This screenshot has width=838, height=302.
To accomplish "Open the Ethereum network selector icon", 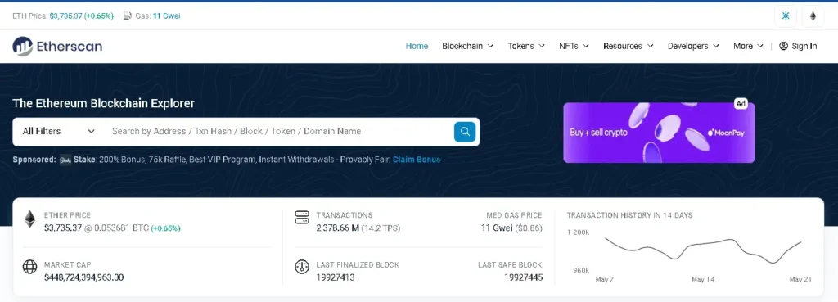I will pyautogui.click(x=813, y=16).
